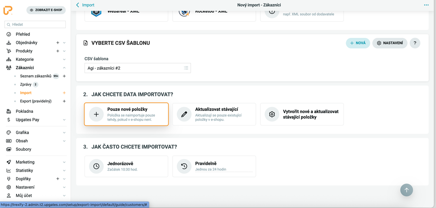The height and width of the screenshot is (208, 436).
Task: Open the CSV šablona dropdown
Action: 137,68
